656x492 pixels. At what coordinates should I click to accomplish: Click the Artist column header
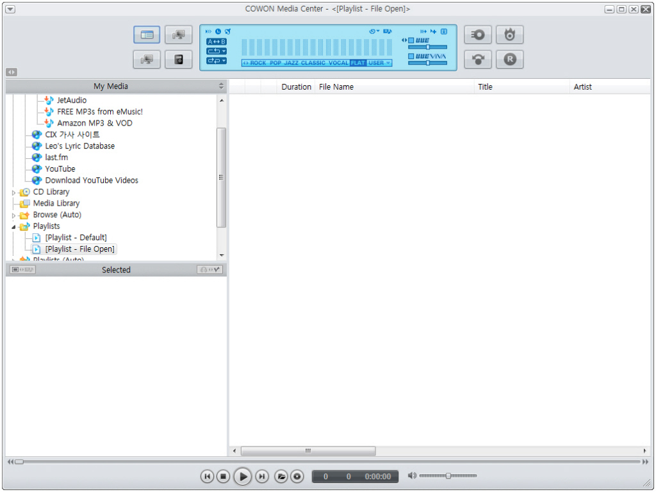tap(610, 86)
